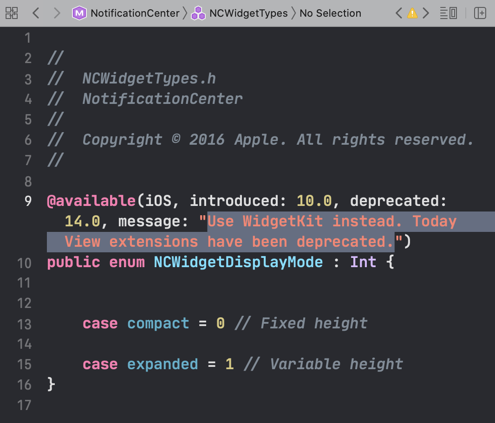Jump to the previous issue chevron
495x423 pixels.
coord(399,13)
